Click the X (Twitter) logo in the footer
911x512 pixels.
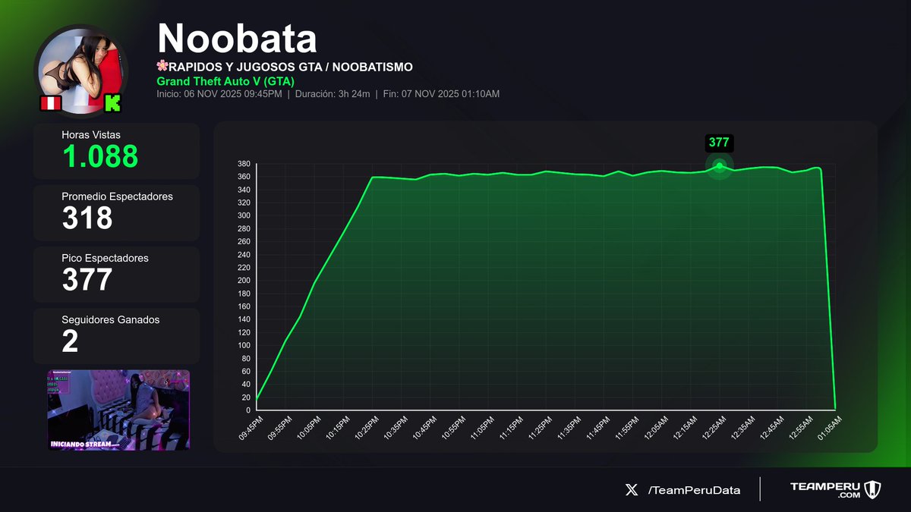pyautogui.click(x=632, y=490)
